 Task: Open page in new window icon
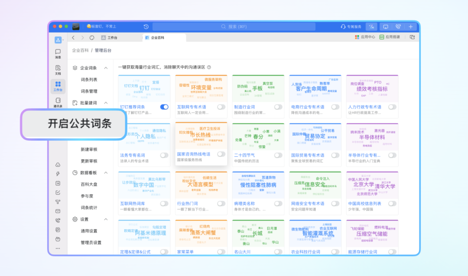click(412, 38)
